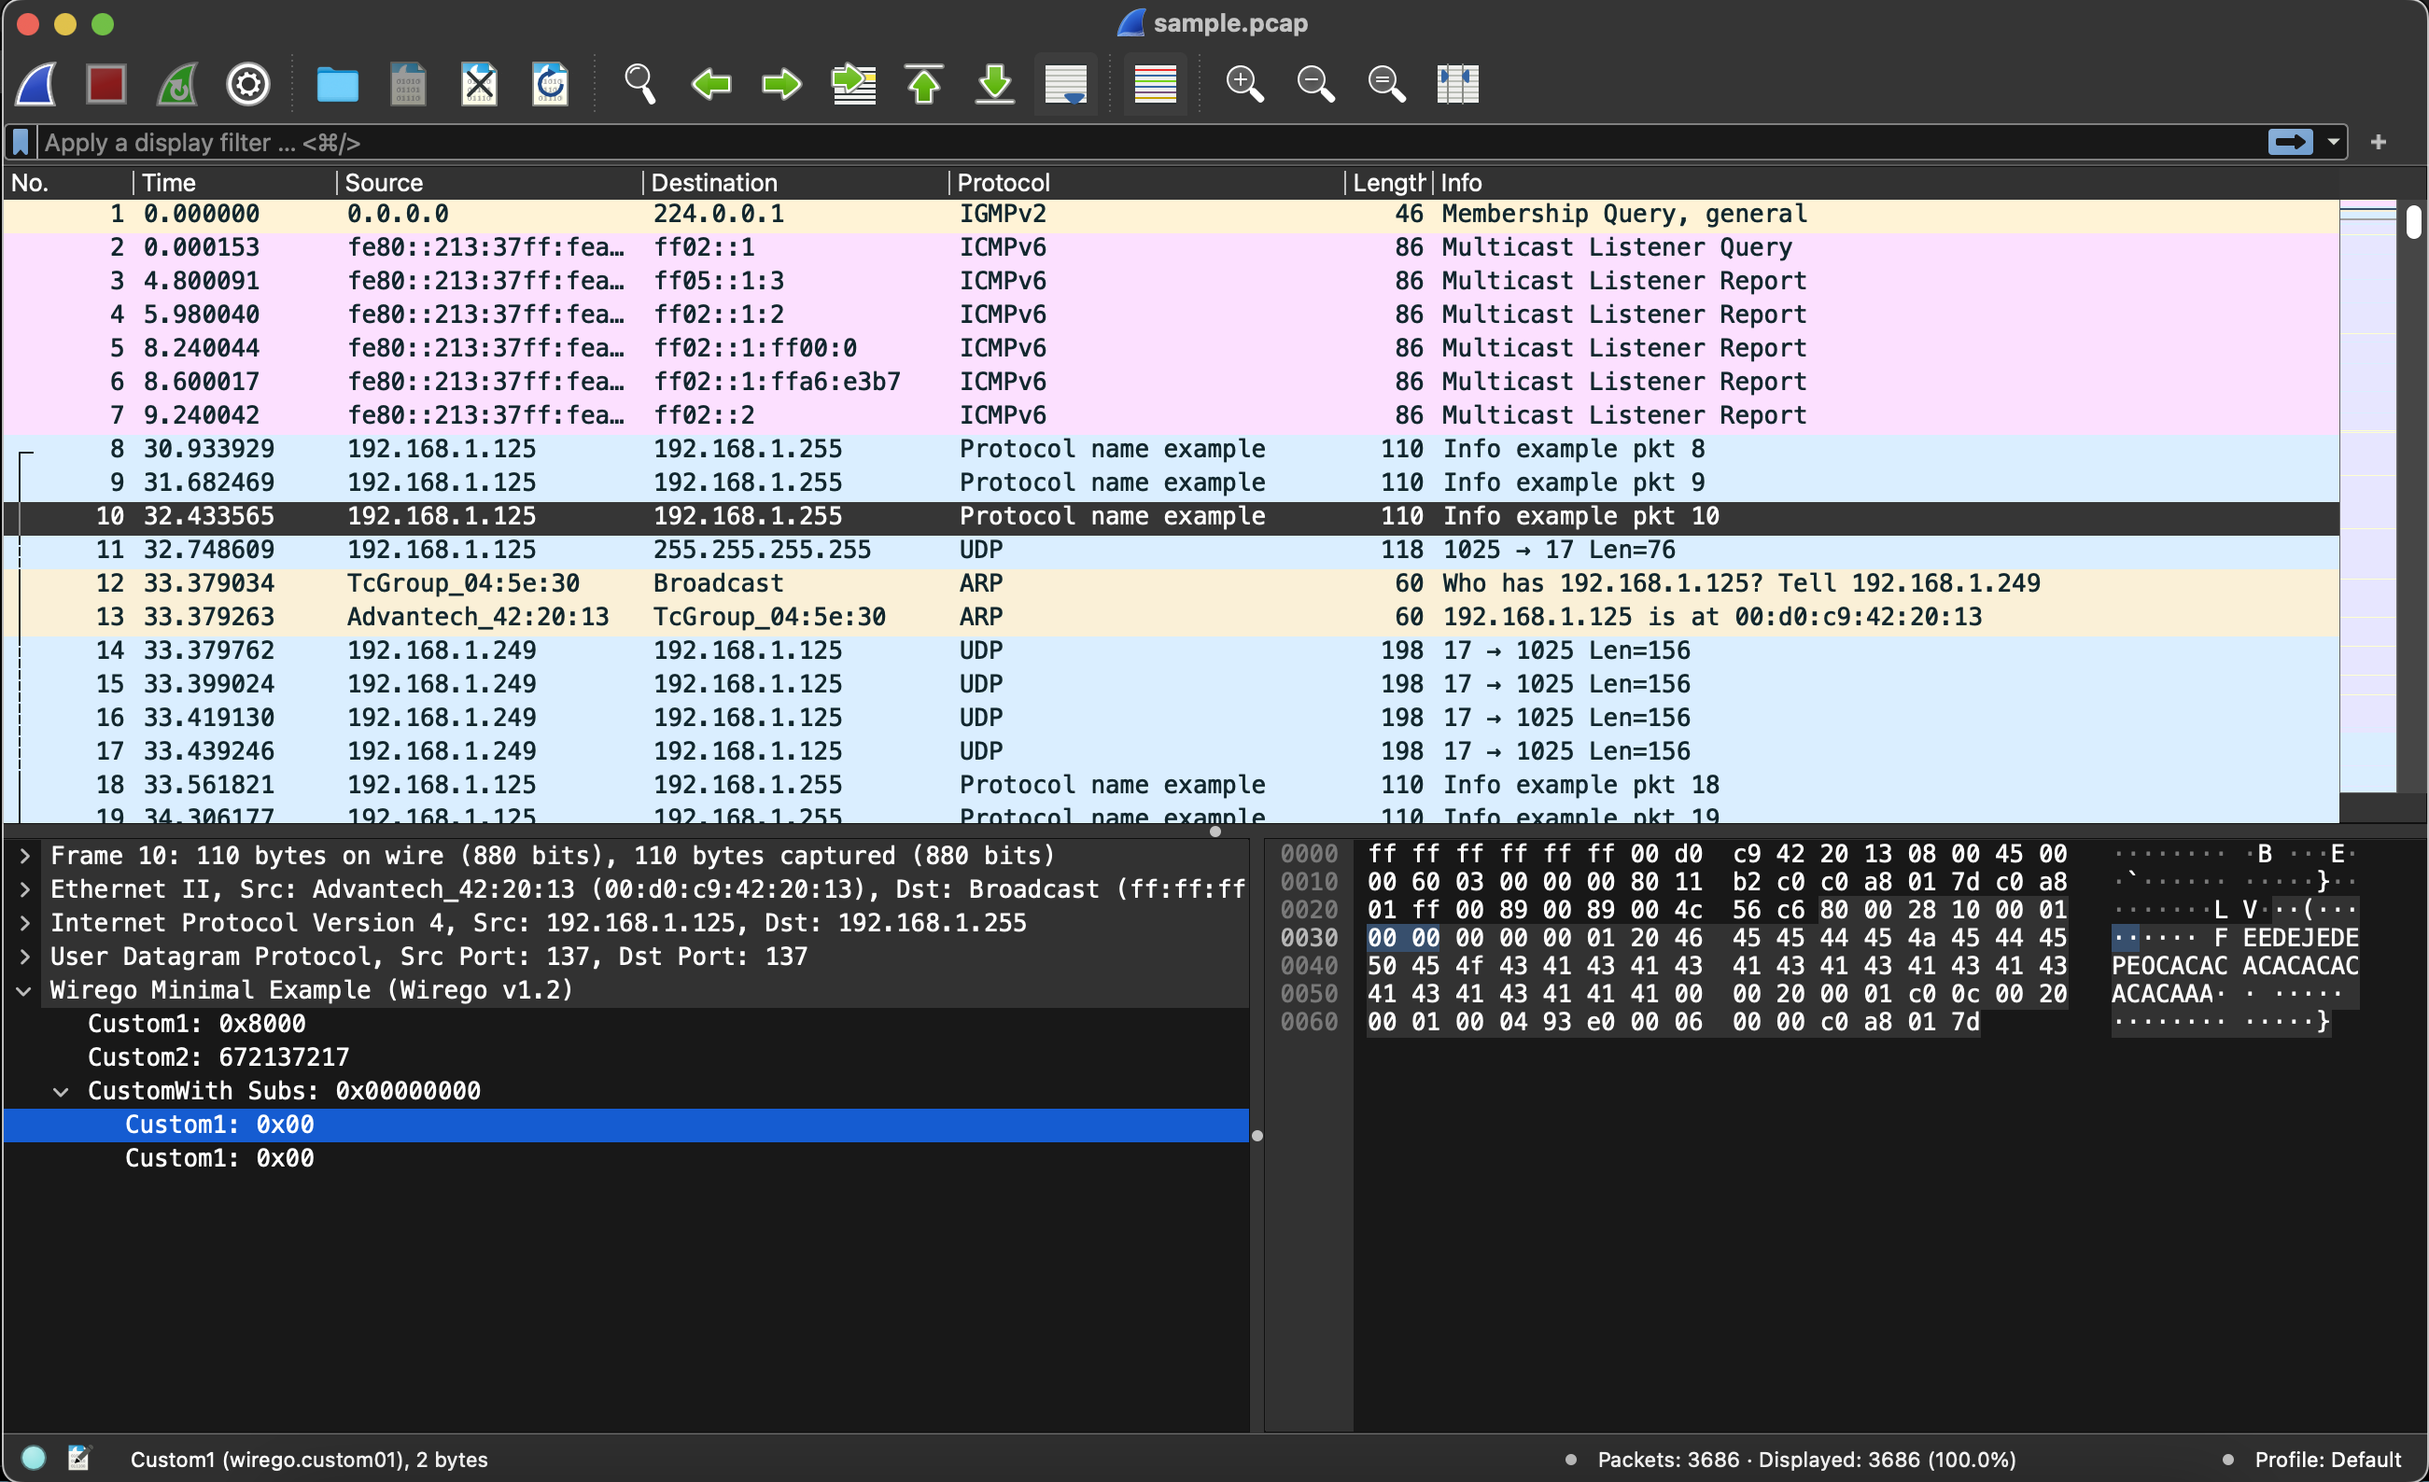Expand Frame 10 details row

[x=24, y=855]
